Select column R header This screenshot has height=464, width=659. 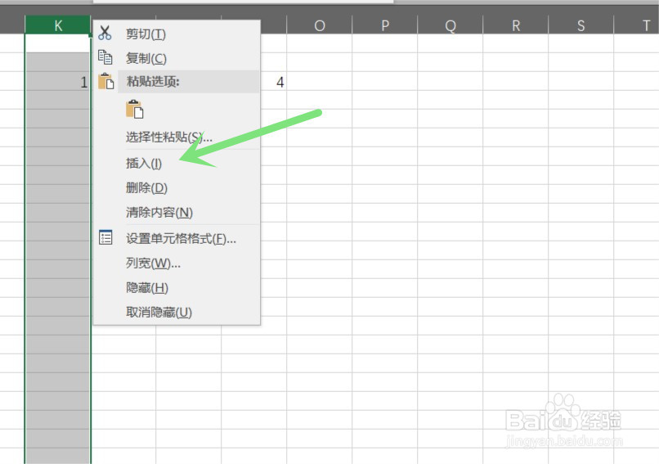516,25
